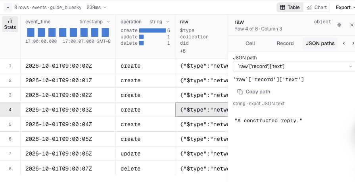
Task: Switch to Chart view
Action: coord(317,8)
